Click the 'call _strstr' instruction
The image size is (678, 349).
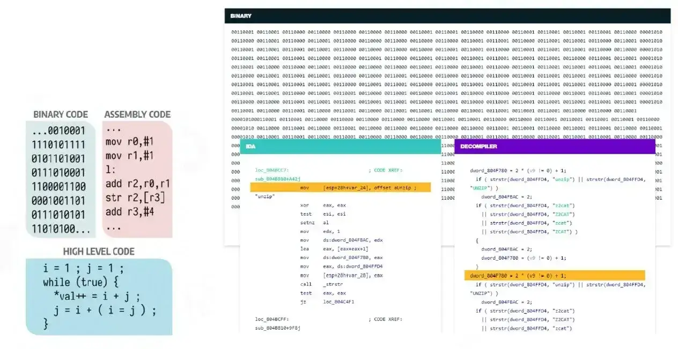(322, 284)
